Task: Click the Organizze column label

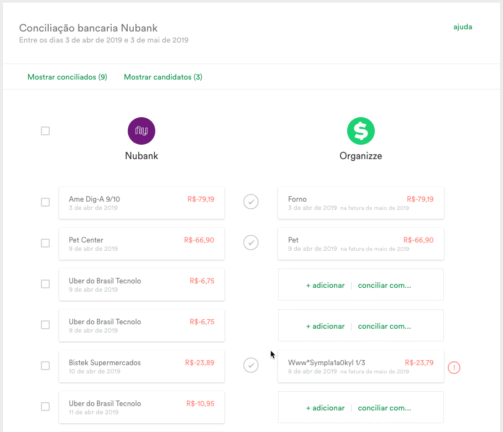Action: 361,156
